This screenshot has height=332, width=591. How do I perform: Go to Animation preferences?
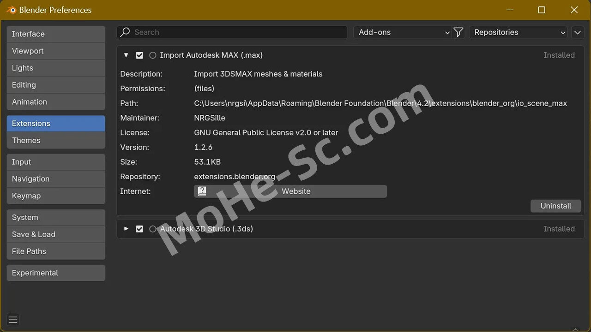[x=56, y=102]
